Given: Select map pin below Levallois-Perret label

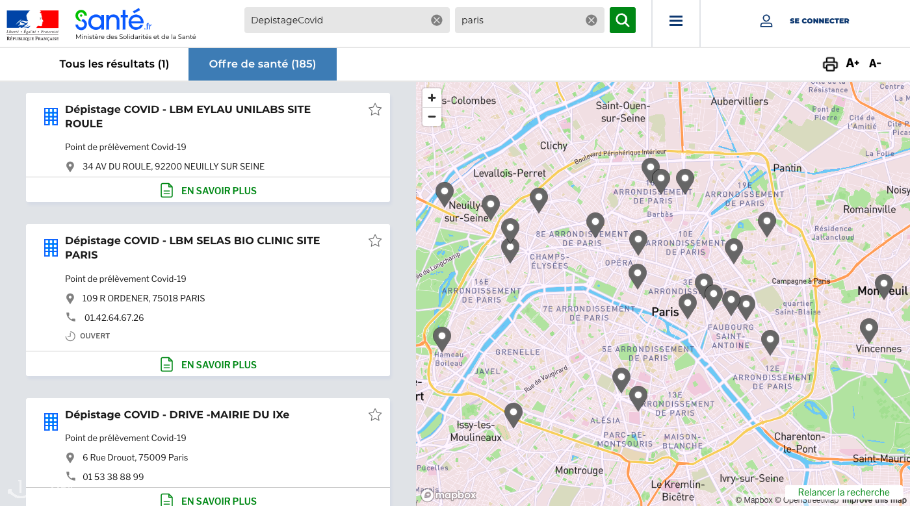Looking at the screenshot, I should click(539, 199).
